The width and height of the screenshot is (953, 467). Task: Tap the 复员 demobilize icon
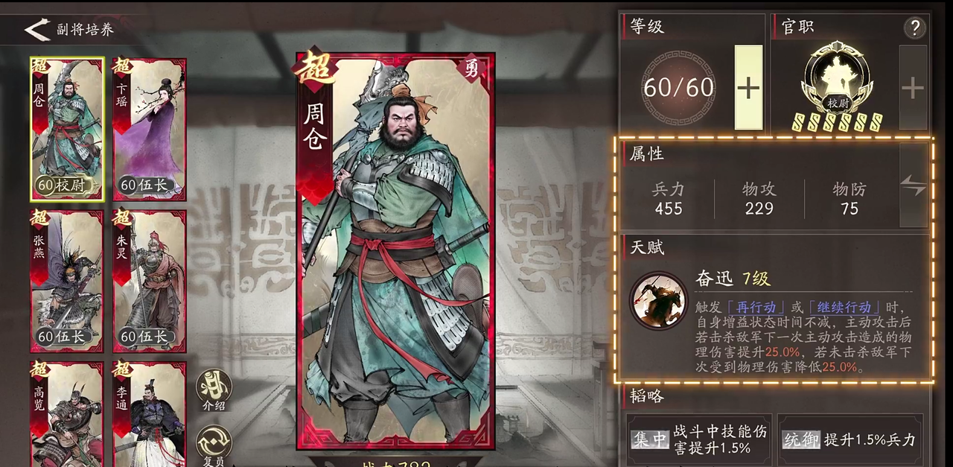click(214, 445)
